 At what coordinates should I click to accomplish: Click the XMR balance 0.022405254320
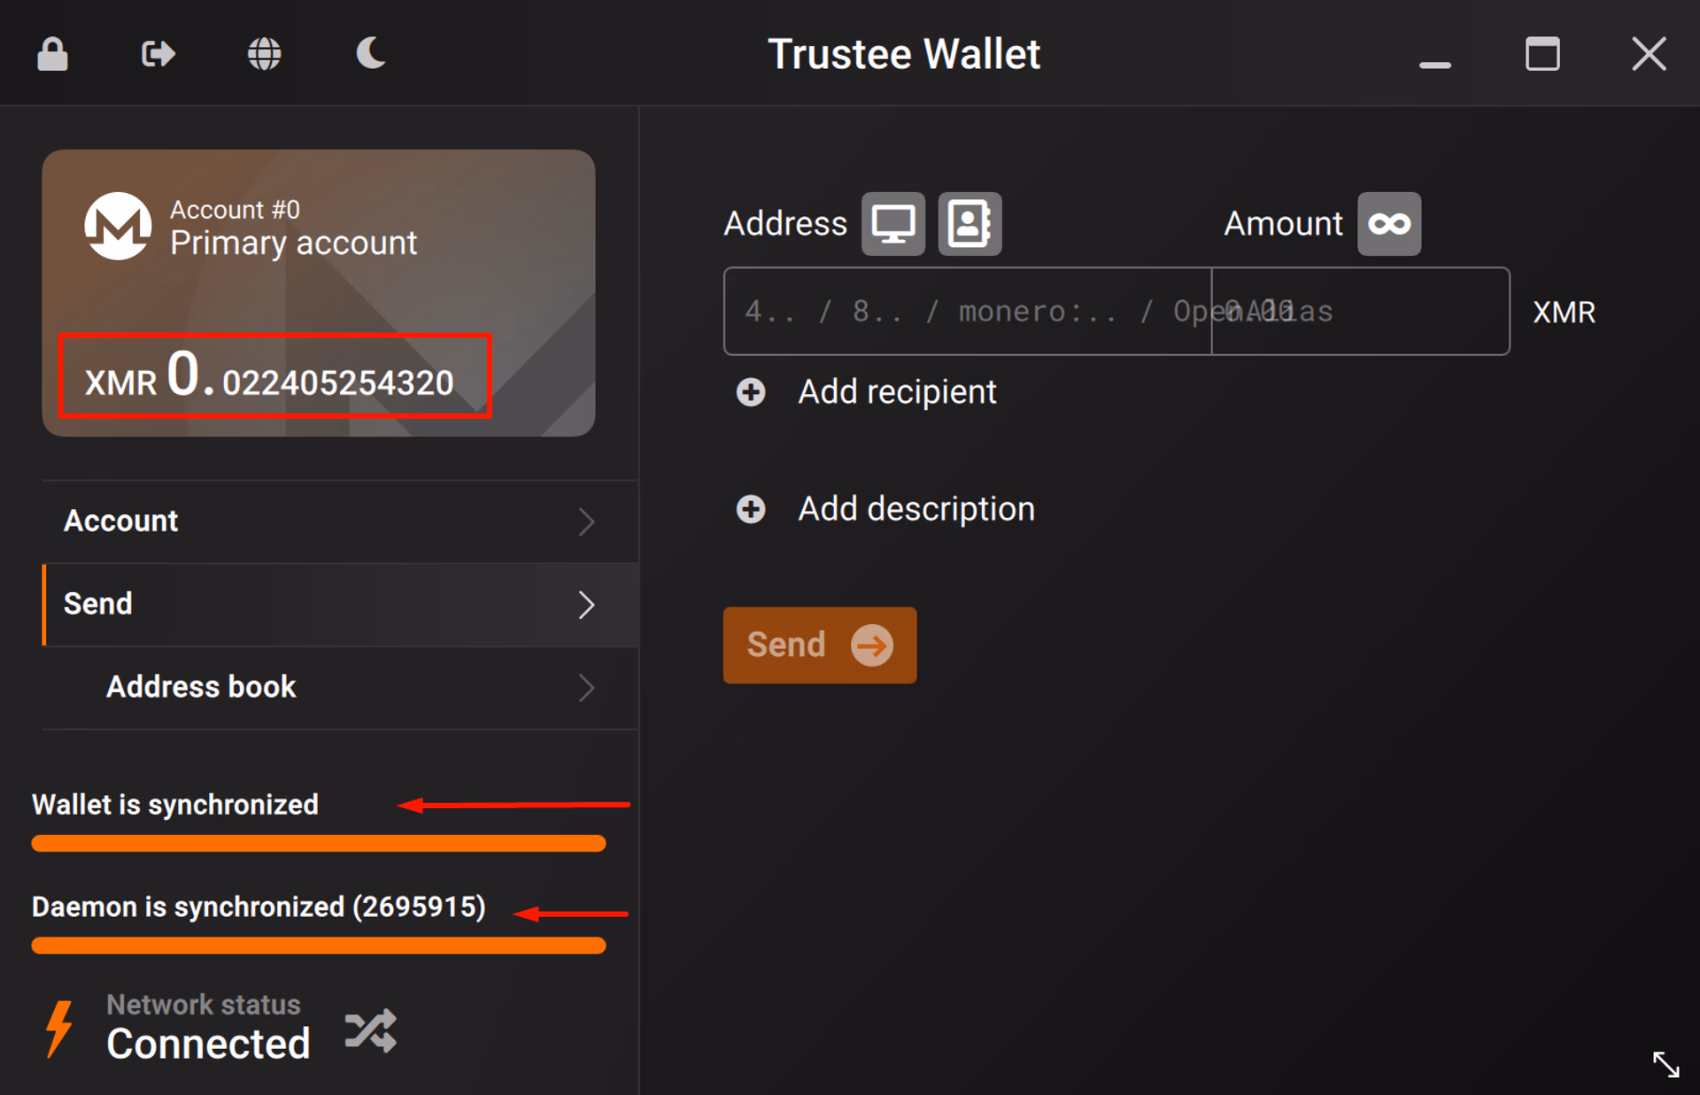pos(269,377)
